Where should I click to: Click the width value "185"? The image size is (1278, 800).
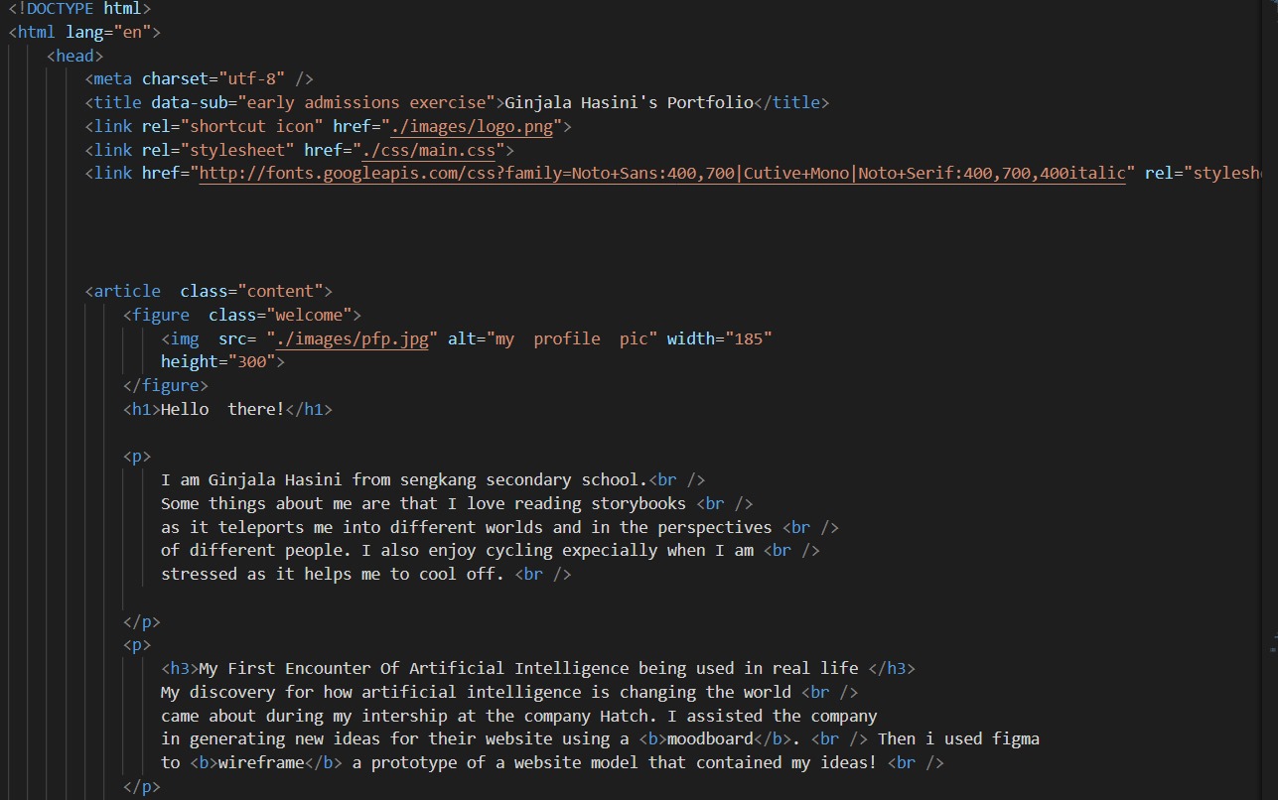click(749, 338)
